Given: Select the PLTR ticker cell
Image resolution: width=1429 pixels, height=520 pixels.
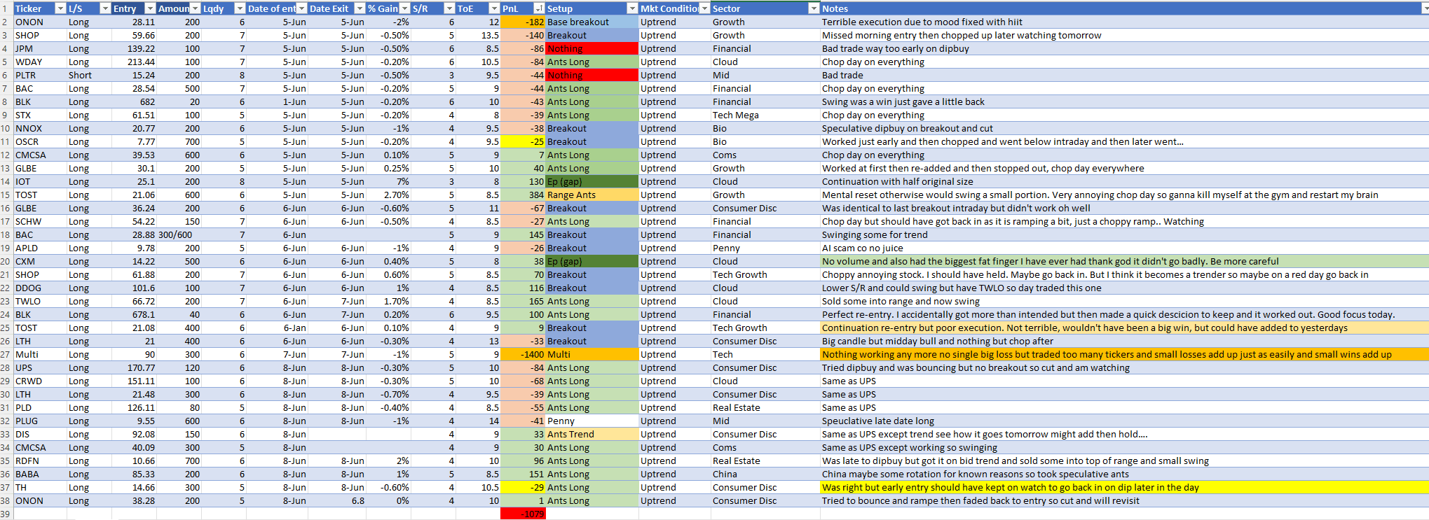Looking at the screenshot, I should pyautogui.click(x=40, y=75).
